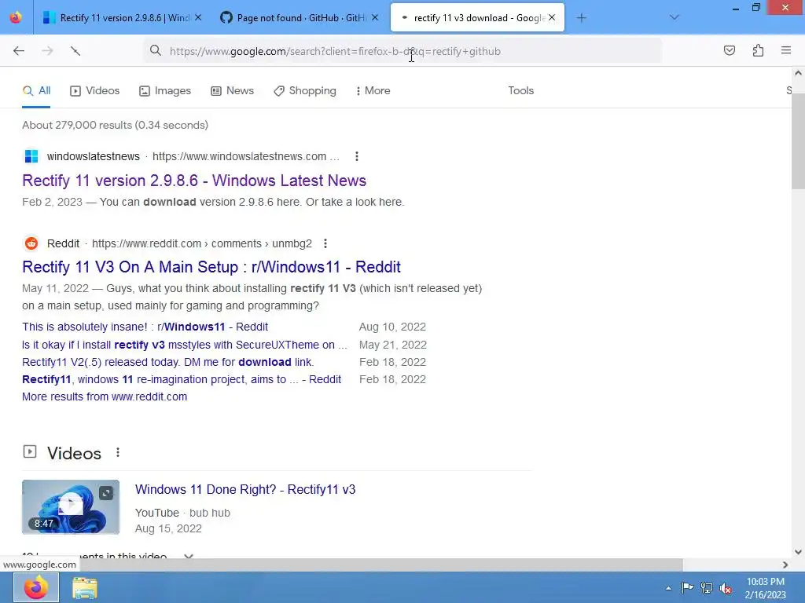Click the 'About 279,000 results' text
The height and width of the screenshot is (603, 805).
115,125
